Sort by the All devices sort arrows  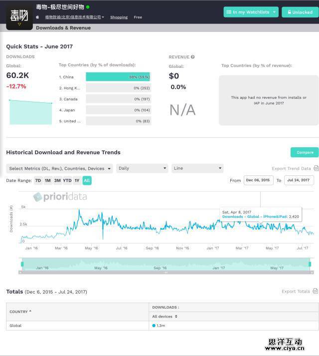click(x=176, y=316)
